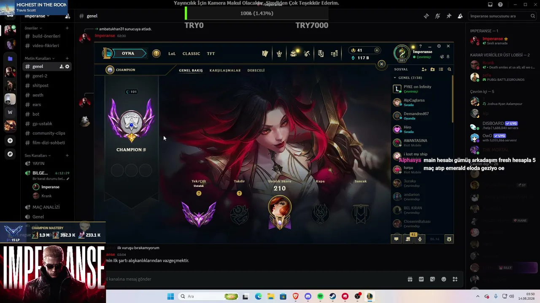Explore discoverable servers compass icon
Viewport: 540px width, 303px height.
click(x=10, y=154)
